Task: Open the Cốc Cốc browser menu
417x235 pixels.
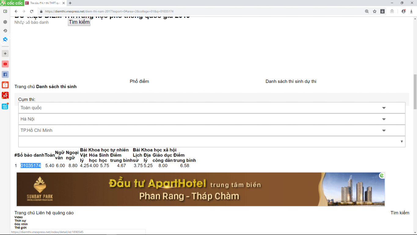Action: (x=12, y=3)
